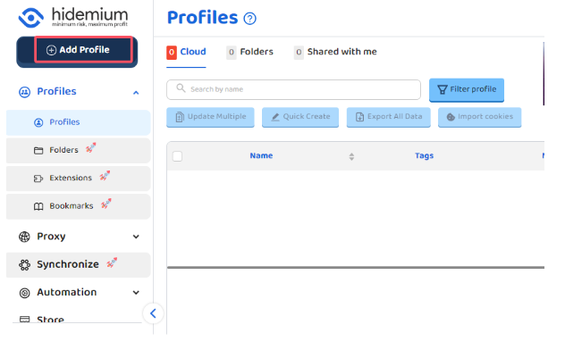Expand the Proxy section chevron
This screenshot has height=358, width=565.
pyautogui.click(x=136, y=237)
